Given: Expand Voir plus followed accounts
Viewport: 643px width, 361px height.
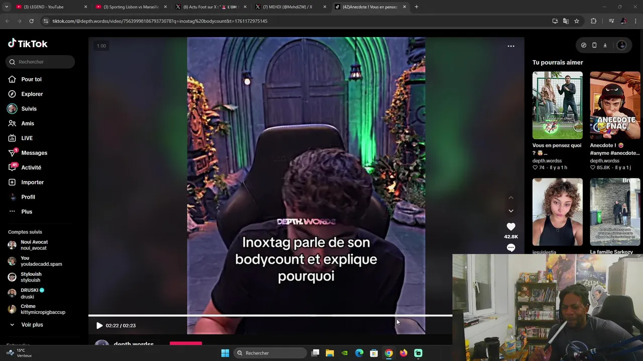Looking at the screenshot, I should (x=32, y=325).
